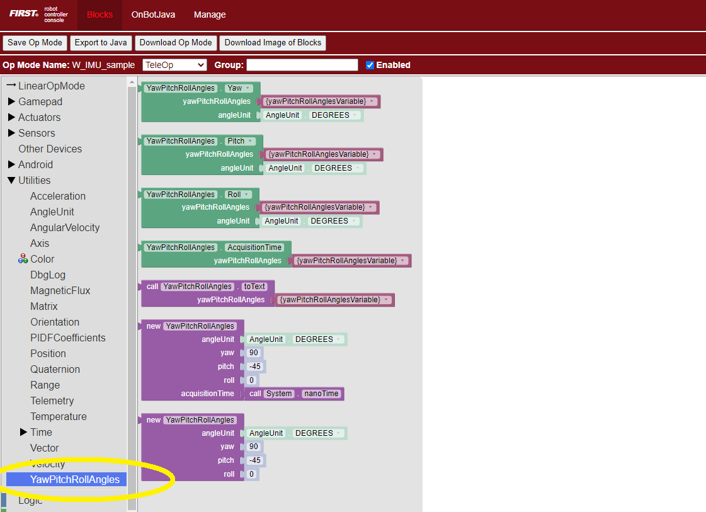Click the LinearOpMode arrow icon
This screenshot has height=512, width=706.
click(x=11, y=86)
